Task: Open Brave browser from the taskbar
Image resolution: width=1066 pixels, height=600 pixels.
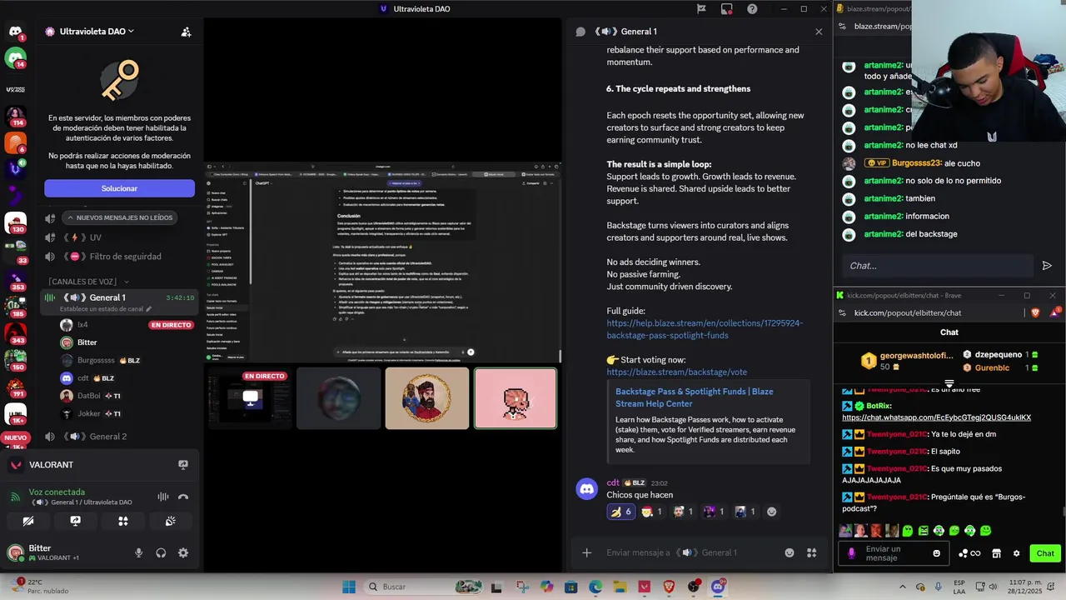Action: click(669, 587)
